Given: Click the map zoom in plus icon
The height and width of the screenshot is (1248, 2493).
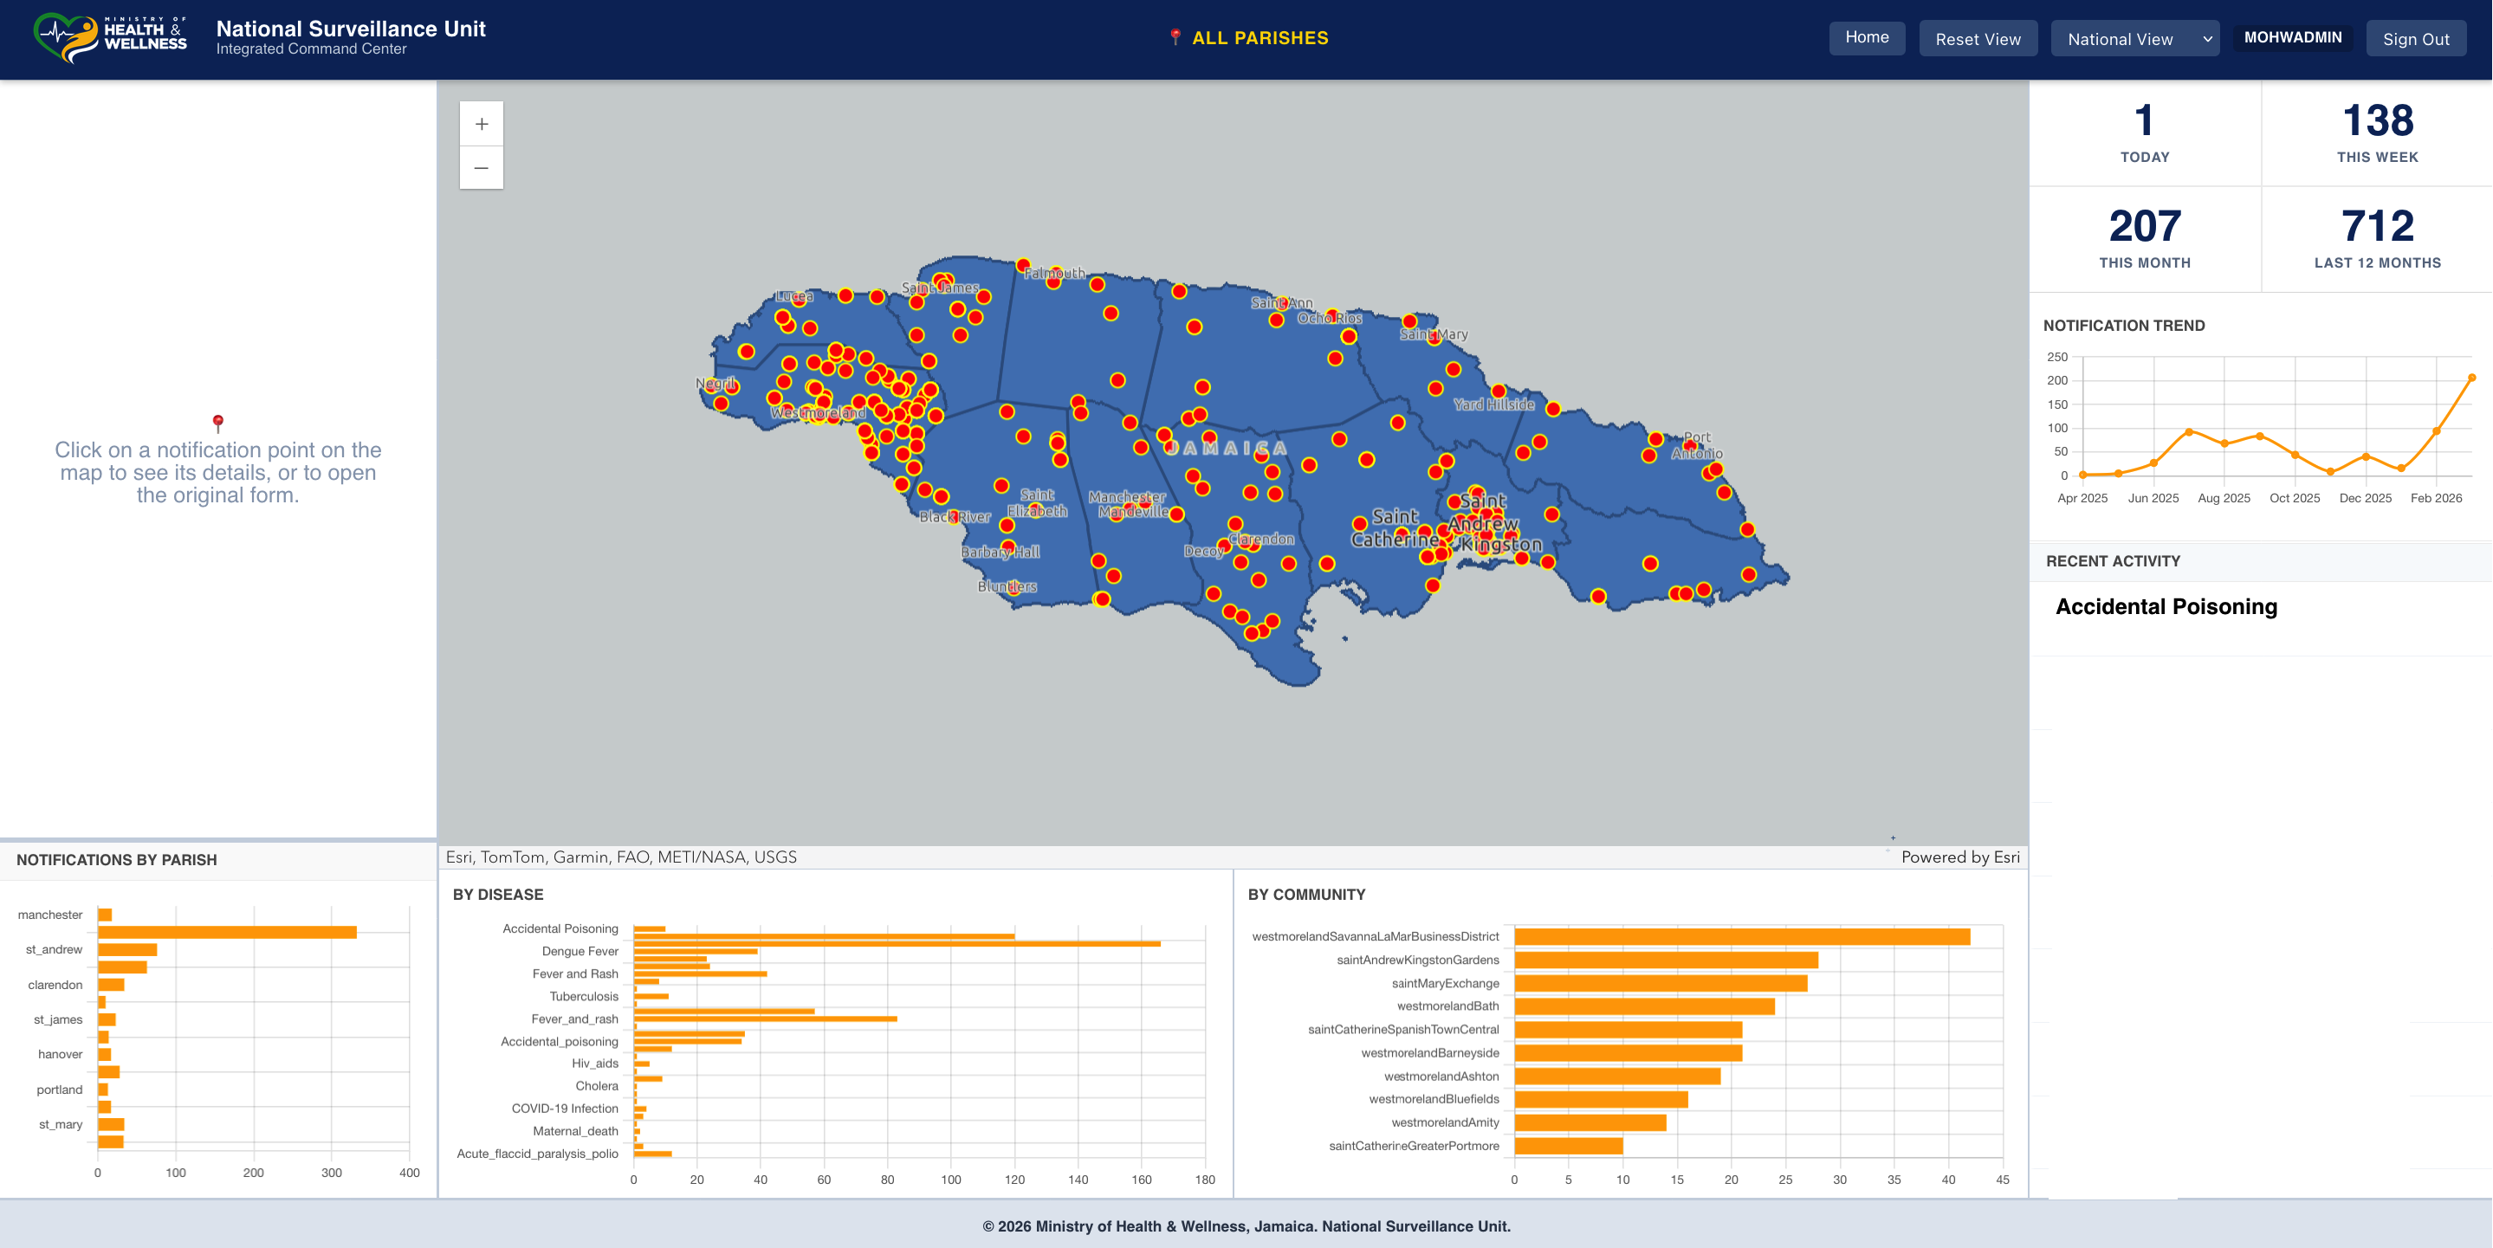Looking at the screenshot, I should click(x=481, y=124).
